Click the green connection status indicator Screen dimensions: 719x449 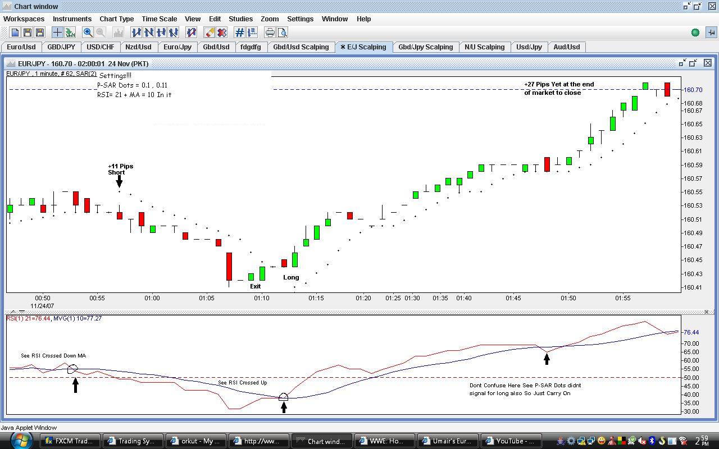pyautogui.click(x=695, y=33)
